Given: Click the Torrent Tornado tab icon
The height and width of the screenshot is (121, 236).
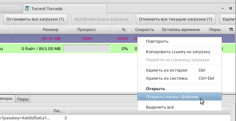Looking at the screenshot, I should tap(27, 9).
